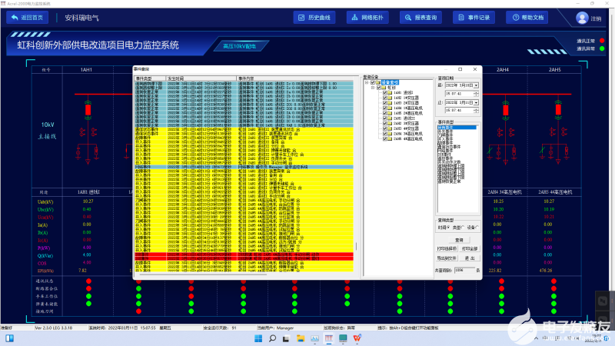Switch to the 高压10kV配电 tab
615x346 pixels.
(238, 45)
